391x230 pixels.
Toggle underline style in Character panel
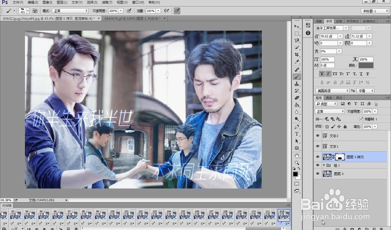coord(361,74)
